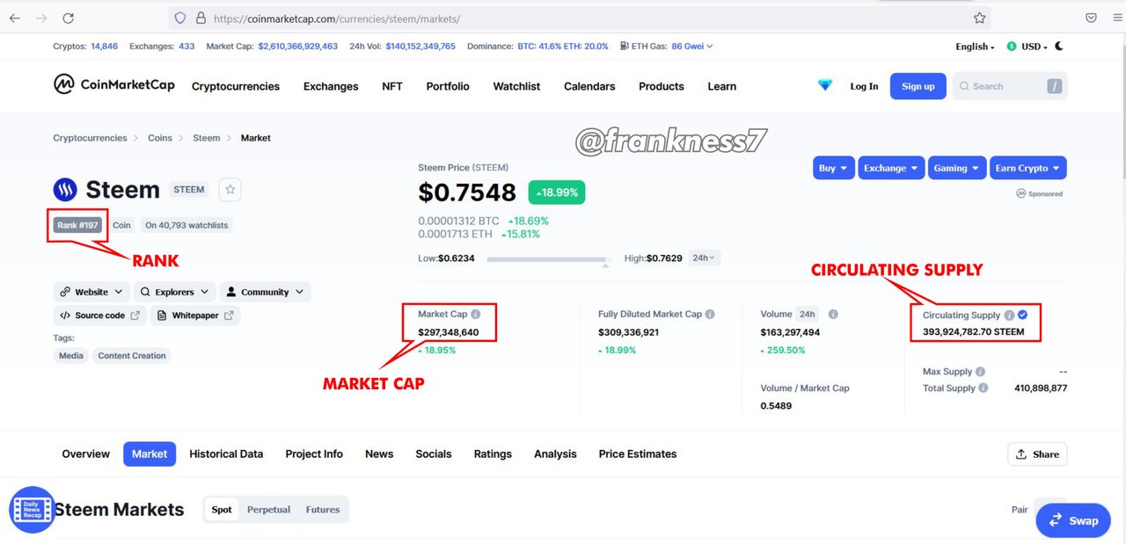Bookmark this page with star icon
Viewport: 1126px width, 544px height.
tap(979, 18)
